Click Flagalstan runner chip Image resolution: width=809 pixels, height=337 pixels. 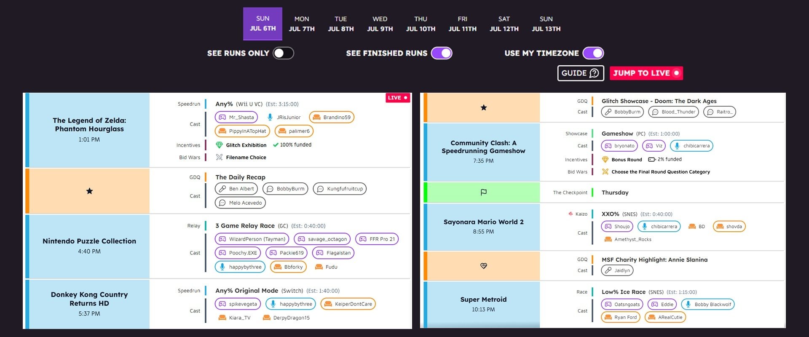333,253
